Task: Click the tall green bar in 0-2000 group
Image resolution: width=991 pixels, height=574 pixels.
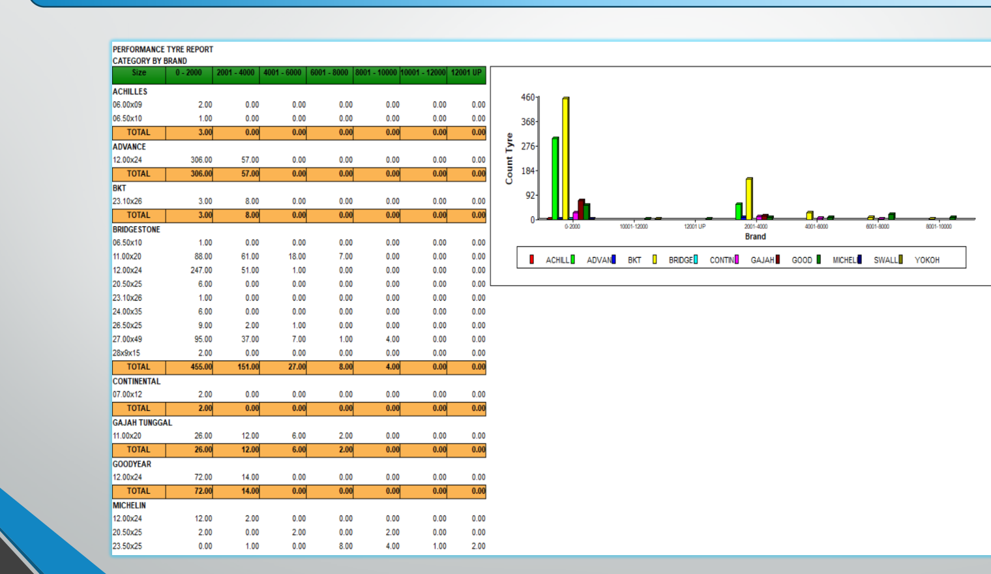Action: point(555,178)
